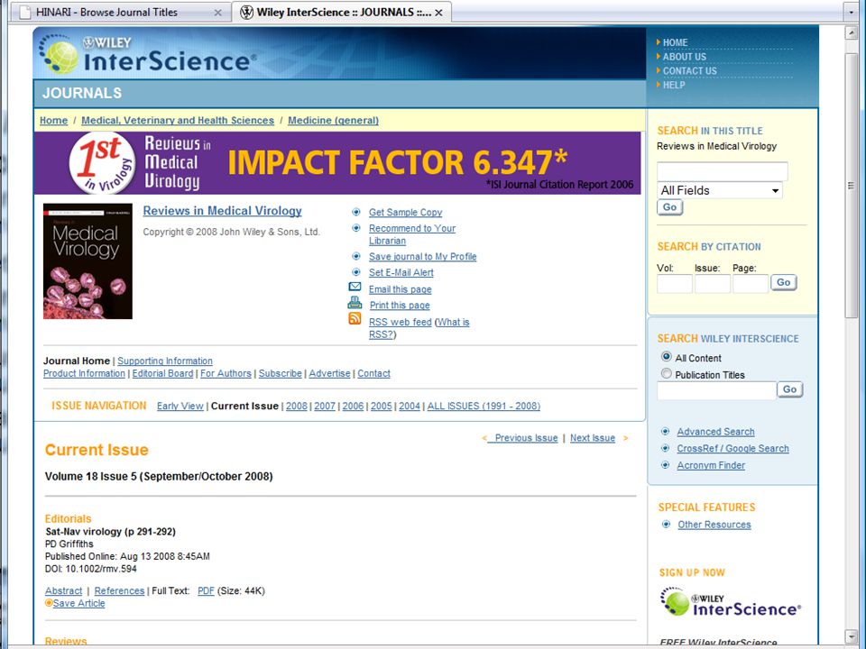Click the scrollbar up arrow

pyautogui.click(x=851, y=33)
